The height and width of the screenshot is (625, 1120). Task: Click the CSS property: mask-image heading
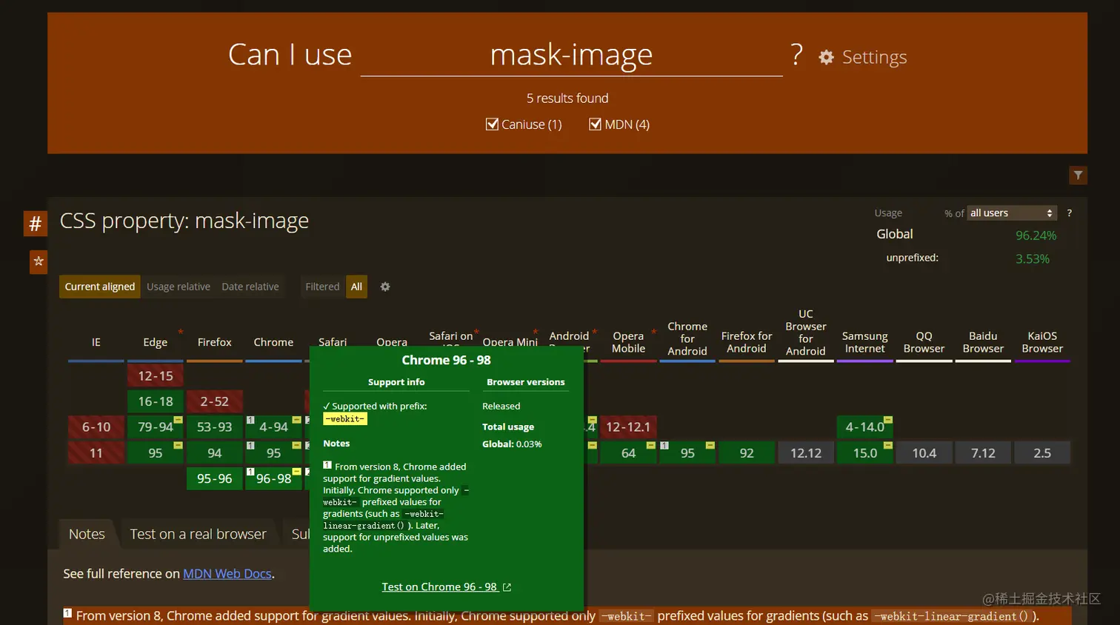pos(184,221)
